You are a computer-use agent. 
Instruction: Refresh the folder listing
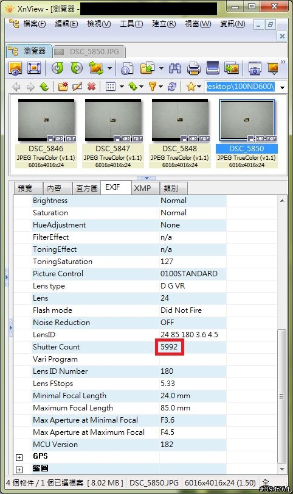[x=172, y=87]
